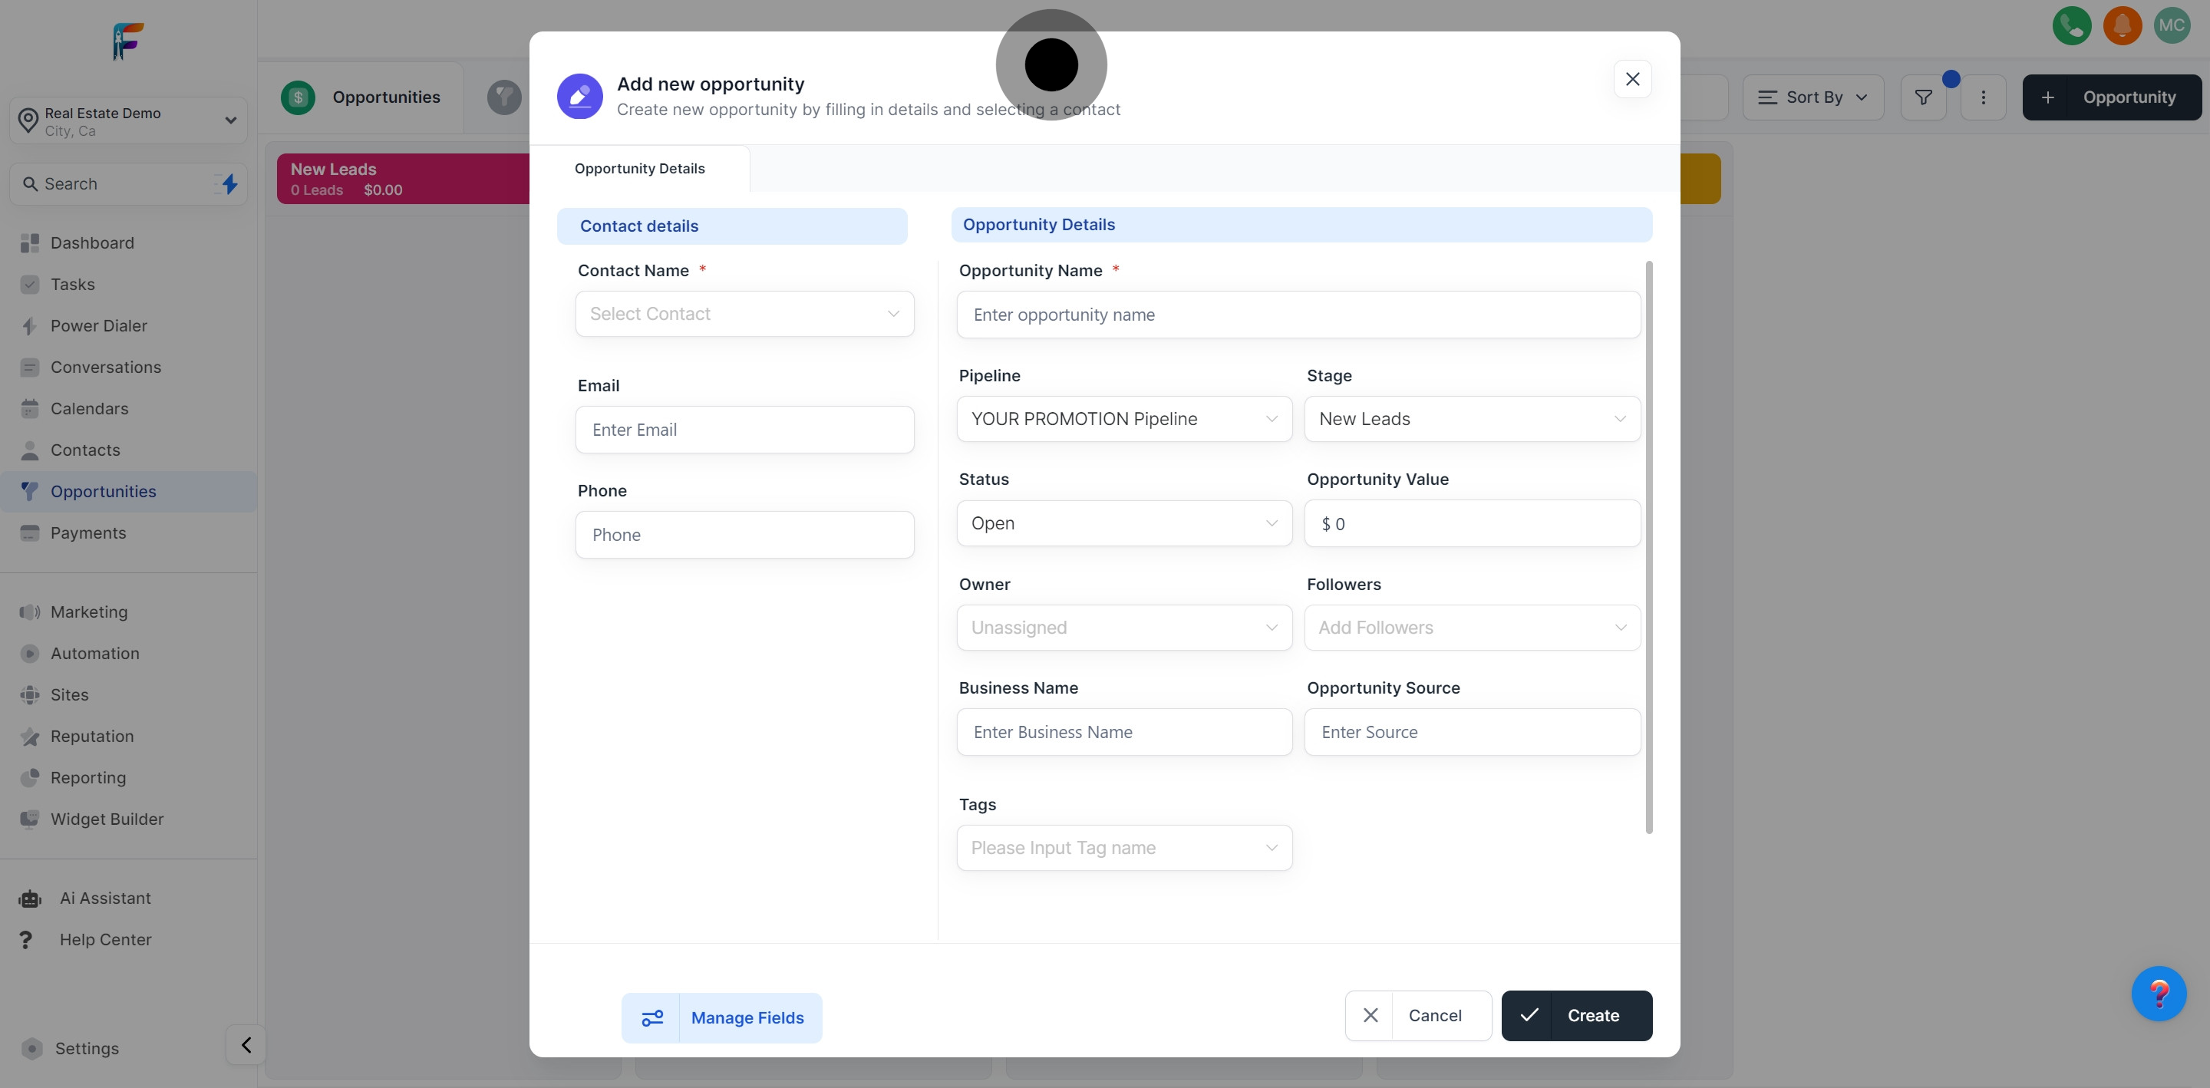Collapse the sidebar with arrow button
This screenshot has height=1088, width=2210.
pos(246,1045)
